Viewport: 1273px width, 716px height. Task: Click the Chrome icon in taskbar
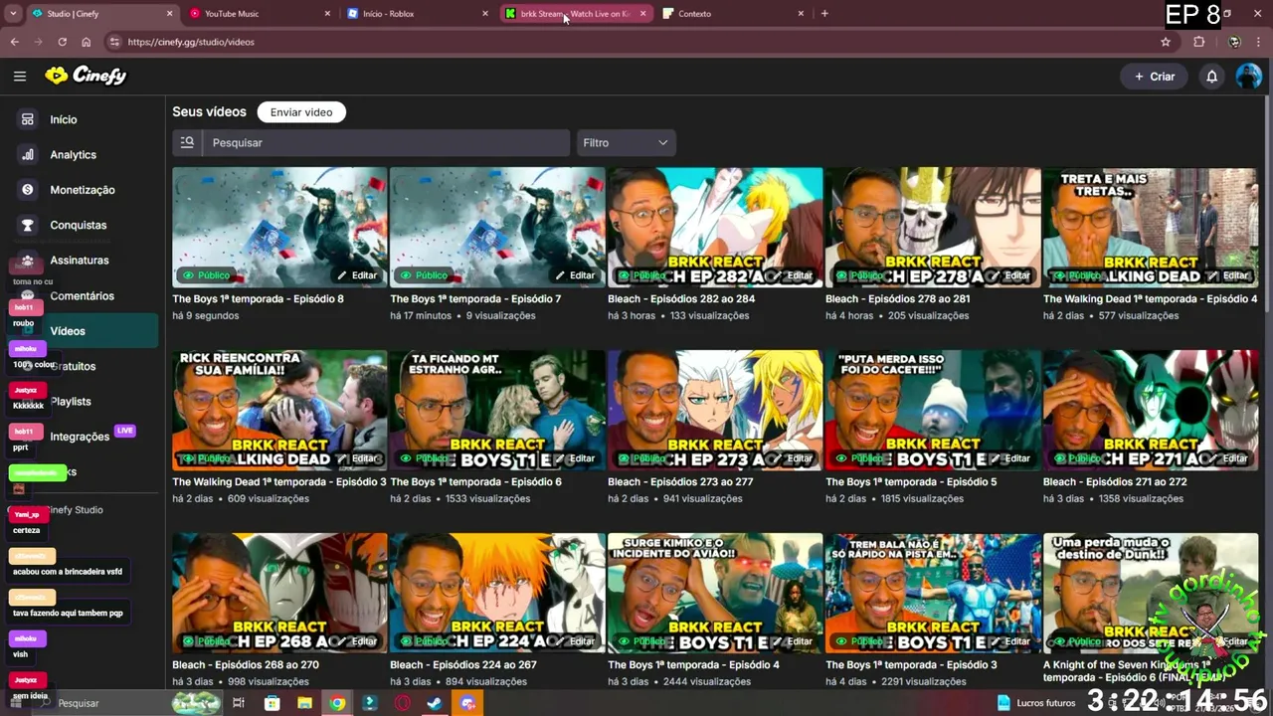click(338, 703)
